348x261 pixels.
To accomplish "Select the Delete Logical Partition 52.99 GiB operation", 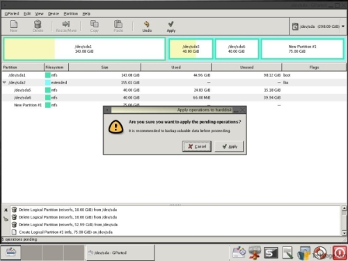I will click(x=68, y=225).
